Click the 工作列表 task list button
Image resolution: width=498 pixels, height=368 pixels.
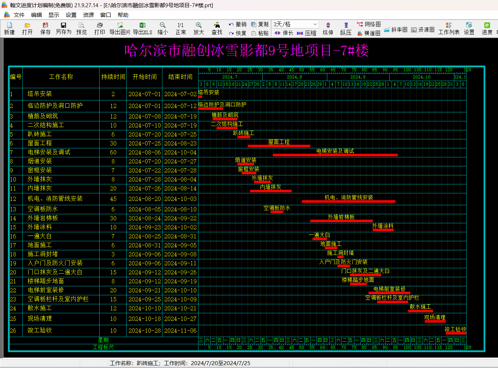point(449,28)
